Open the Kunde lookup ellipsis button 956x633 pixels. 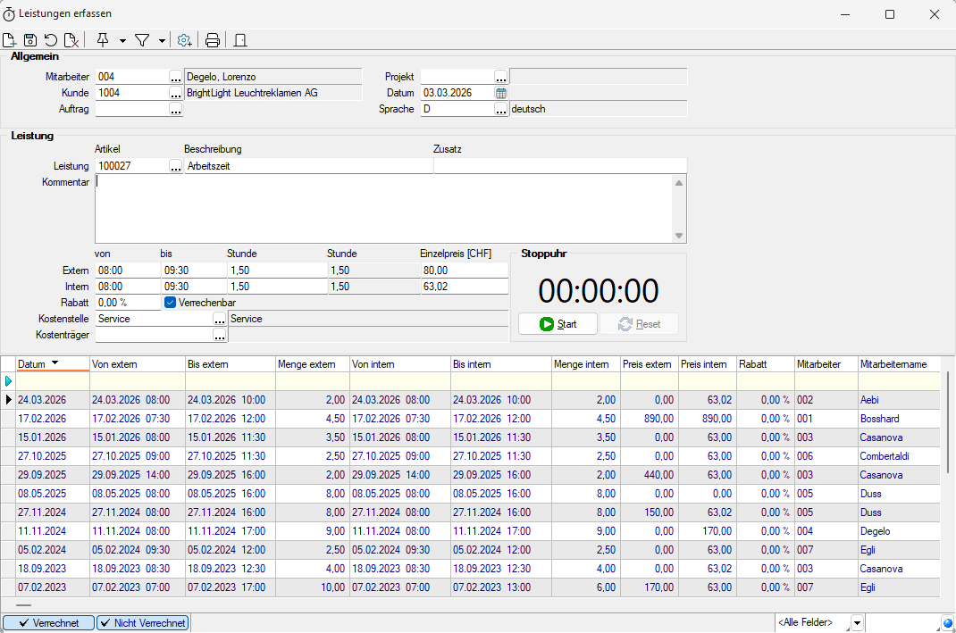click(x=176, y=93)
